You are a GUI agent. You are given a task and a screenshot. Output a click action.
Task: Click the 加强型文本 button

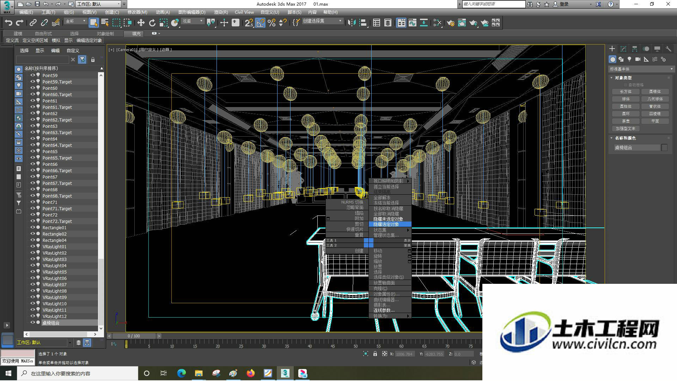coord(626,129)
